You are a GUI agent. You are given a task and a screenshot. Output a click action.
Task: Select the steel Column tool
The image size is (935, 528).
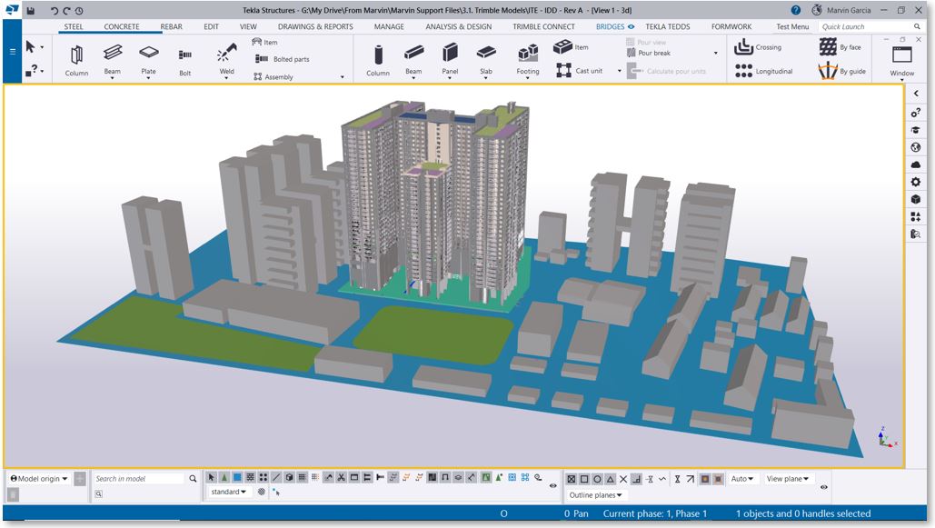pos(76,56)
